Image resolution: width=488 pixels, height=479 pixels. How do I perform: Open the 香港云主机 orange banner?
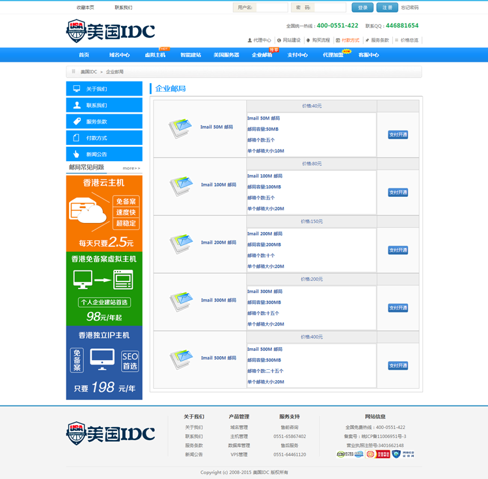click(104, 214)
